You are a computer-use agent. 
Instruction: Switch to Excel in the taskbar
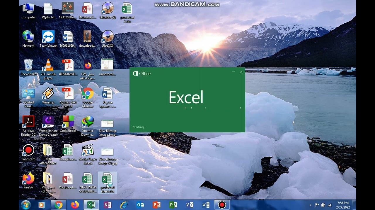point(91,205)
